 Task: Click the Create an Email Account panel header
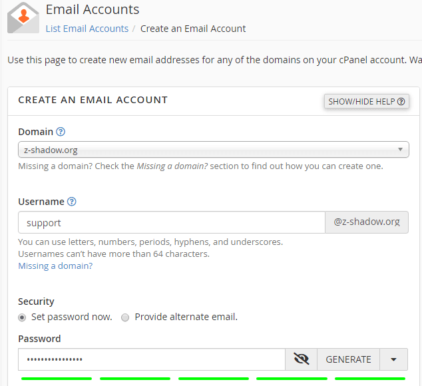[x=93, y=100]
